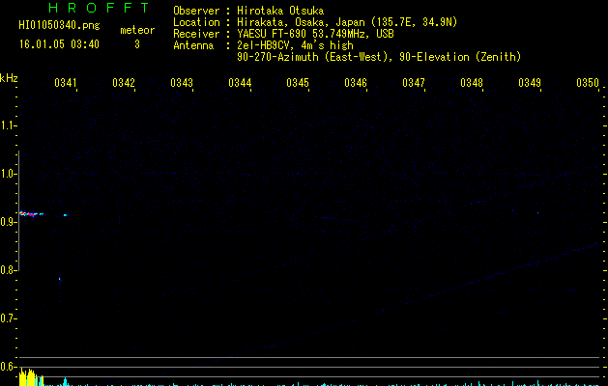Click the 0346 time marker

coord(356,83)
